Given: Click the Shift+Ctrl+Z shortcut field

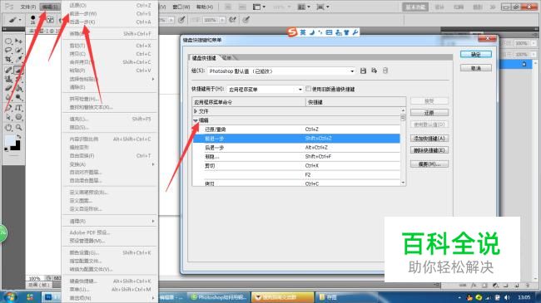Looking at the screenshot, I should click(x=352, y=139).
